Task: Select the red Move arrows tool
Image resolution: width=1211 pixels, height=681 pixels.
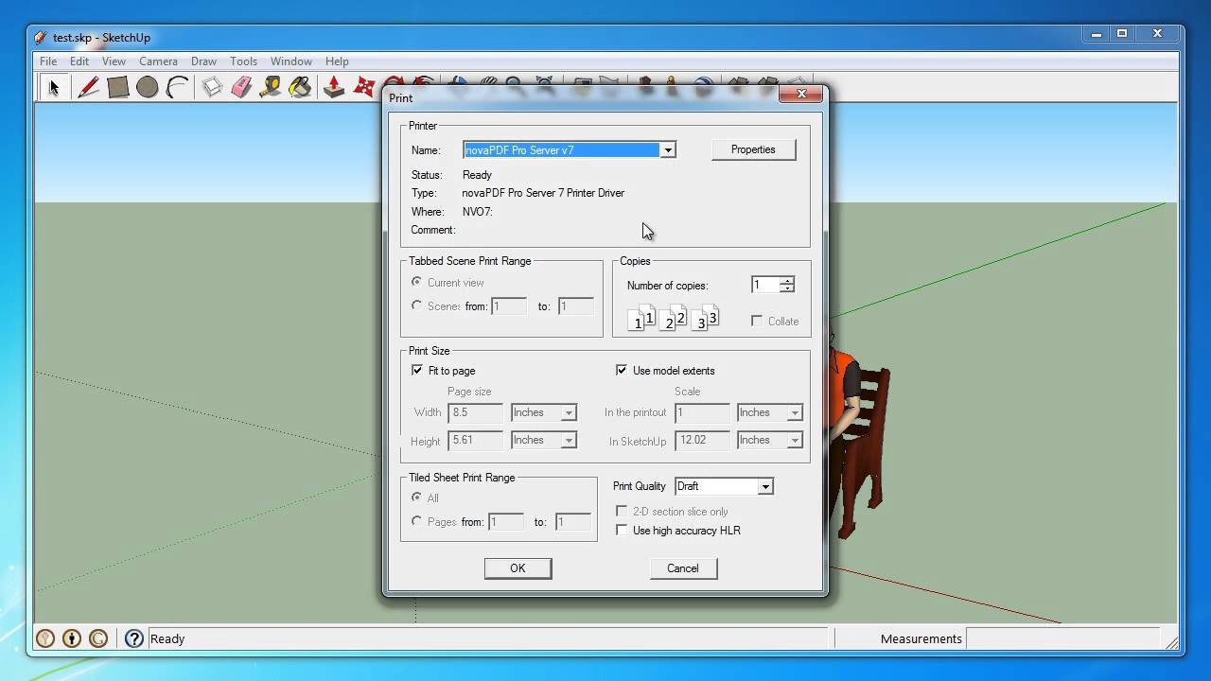Action: pyautogui.click(x=364, y=88)
